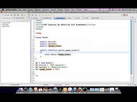Screen dimensions: 137x102
Task: Open the Trash in the Dock
Action: (117, 90)
